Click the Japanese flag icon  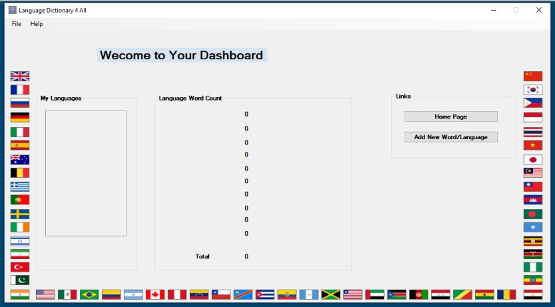532,160
